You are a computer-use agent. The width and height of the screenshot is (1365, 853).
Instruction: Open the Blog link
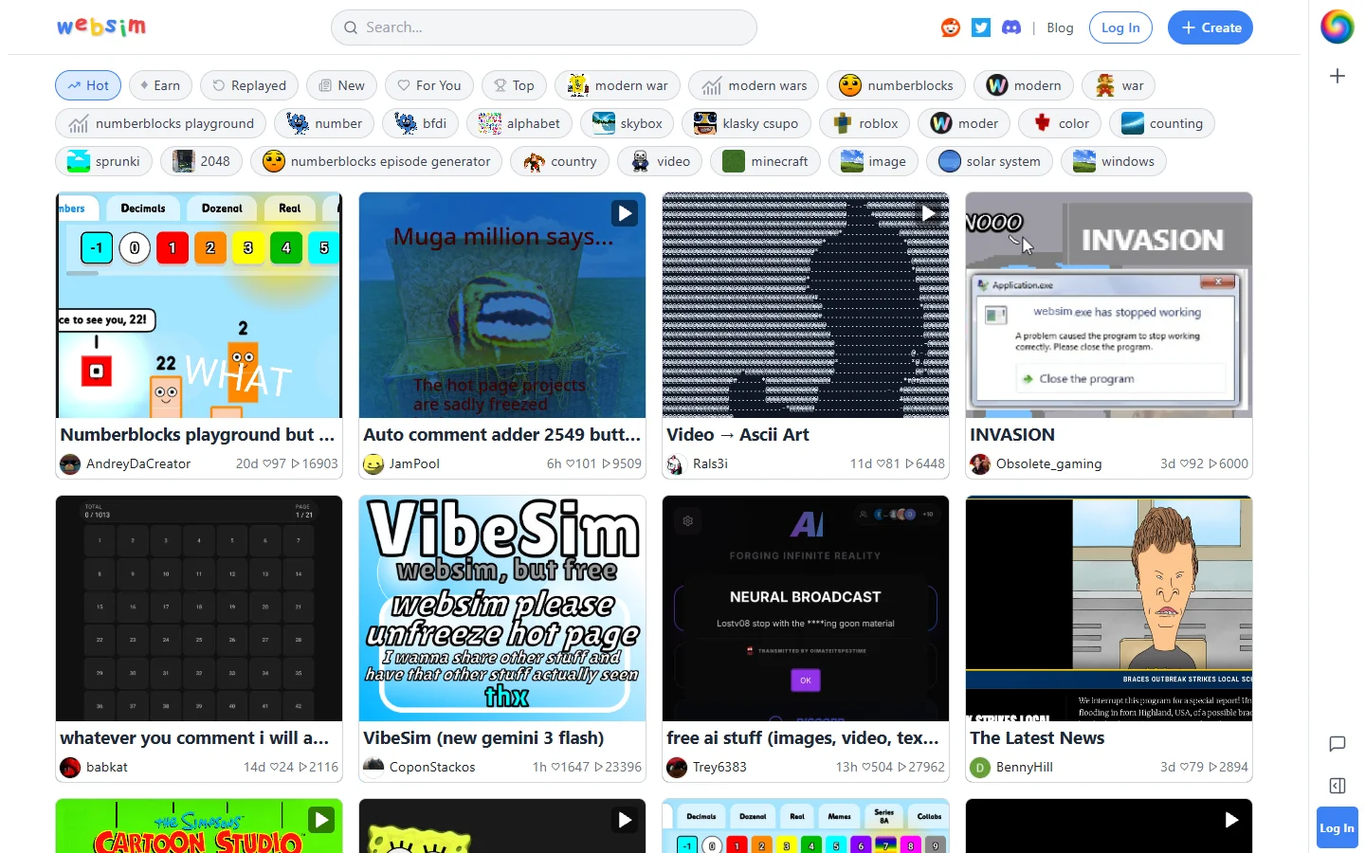(1060, 27)
